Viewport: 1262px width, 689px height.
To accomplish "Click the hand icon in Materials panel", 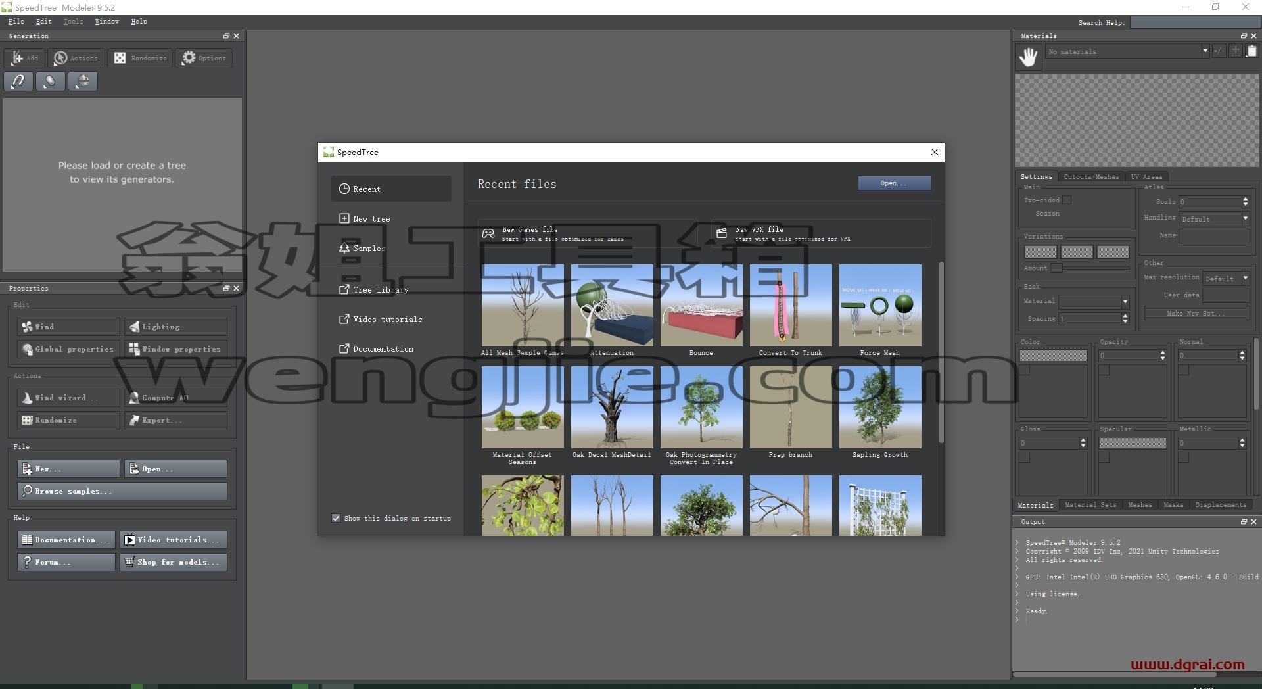I will 1029,57.
